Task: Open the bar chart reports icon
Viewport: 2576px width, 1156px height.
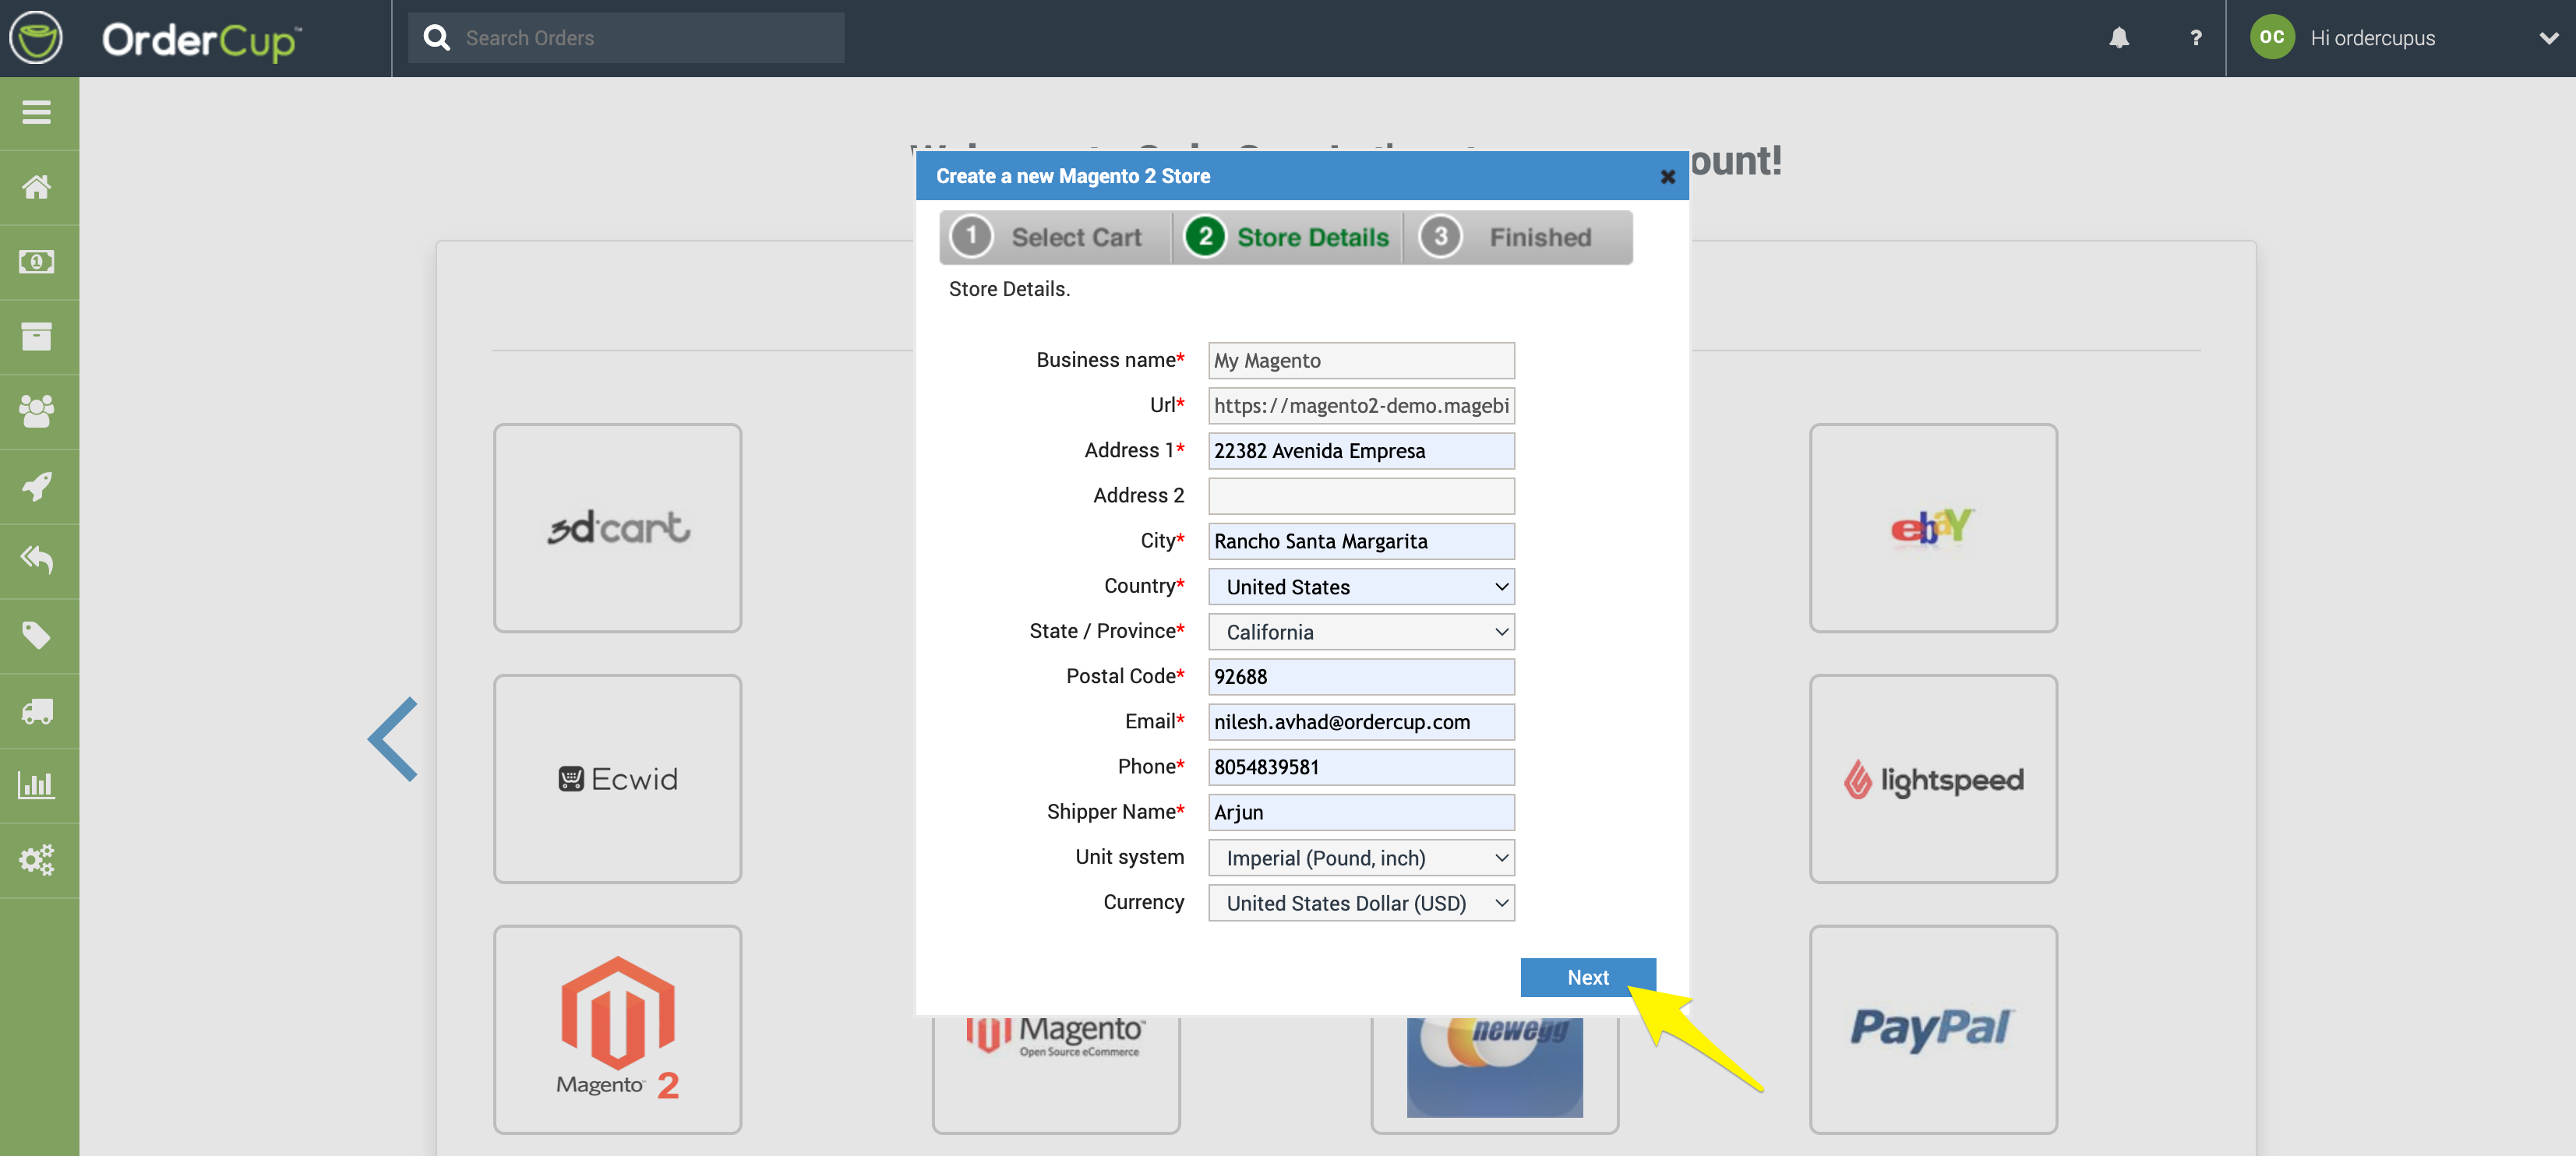Action: pyautogui.click(x=37, y=785)
